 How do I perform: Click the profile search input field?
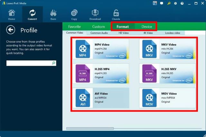pos(31,63)
